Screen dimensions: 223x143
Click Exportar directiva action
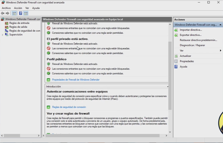point(190,35)
